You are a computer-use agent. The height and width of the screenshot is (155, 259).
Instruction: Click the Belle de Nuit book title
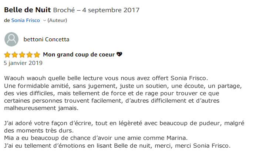click(27, 10)
